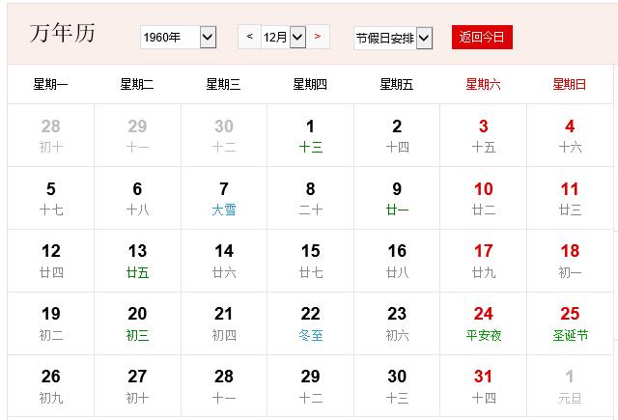Select Saturday December 3 十五

point(483,135)
